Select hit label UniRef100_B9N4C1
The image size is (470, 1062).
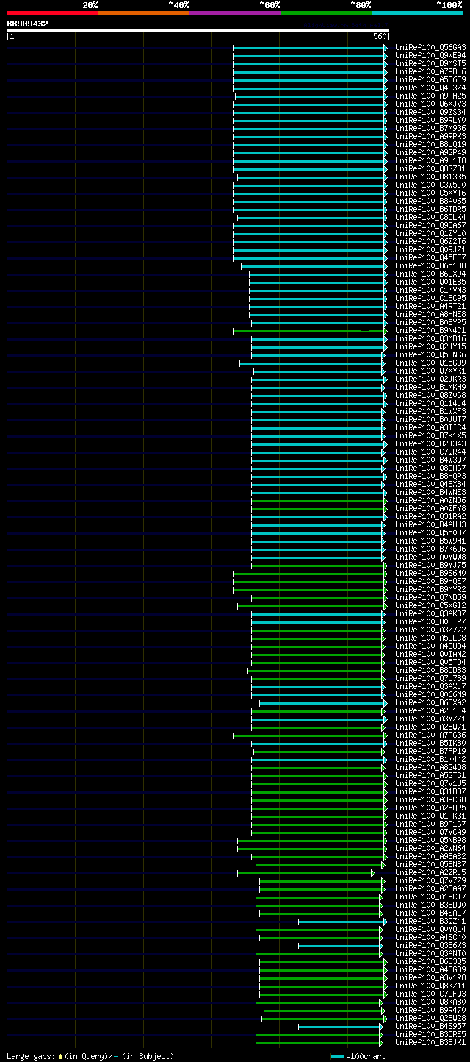430,331
